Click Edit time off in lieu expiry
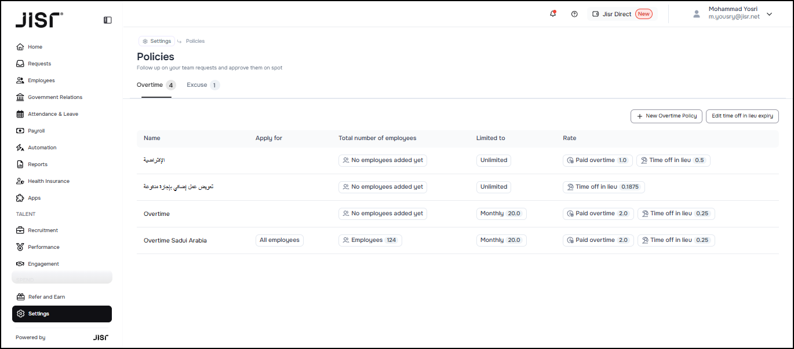Screen dimensions: 794x349 pyautogui.click(x=742, y=116)
